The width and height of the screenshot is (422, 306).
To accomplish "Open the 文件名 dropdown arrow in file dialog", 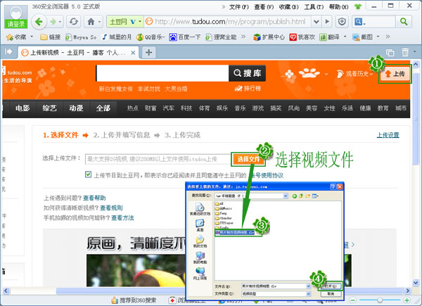I will 309,286.
